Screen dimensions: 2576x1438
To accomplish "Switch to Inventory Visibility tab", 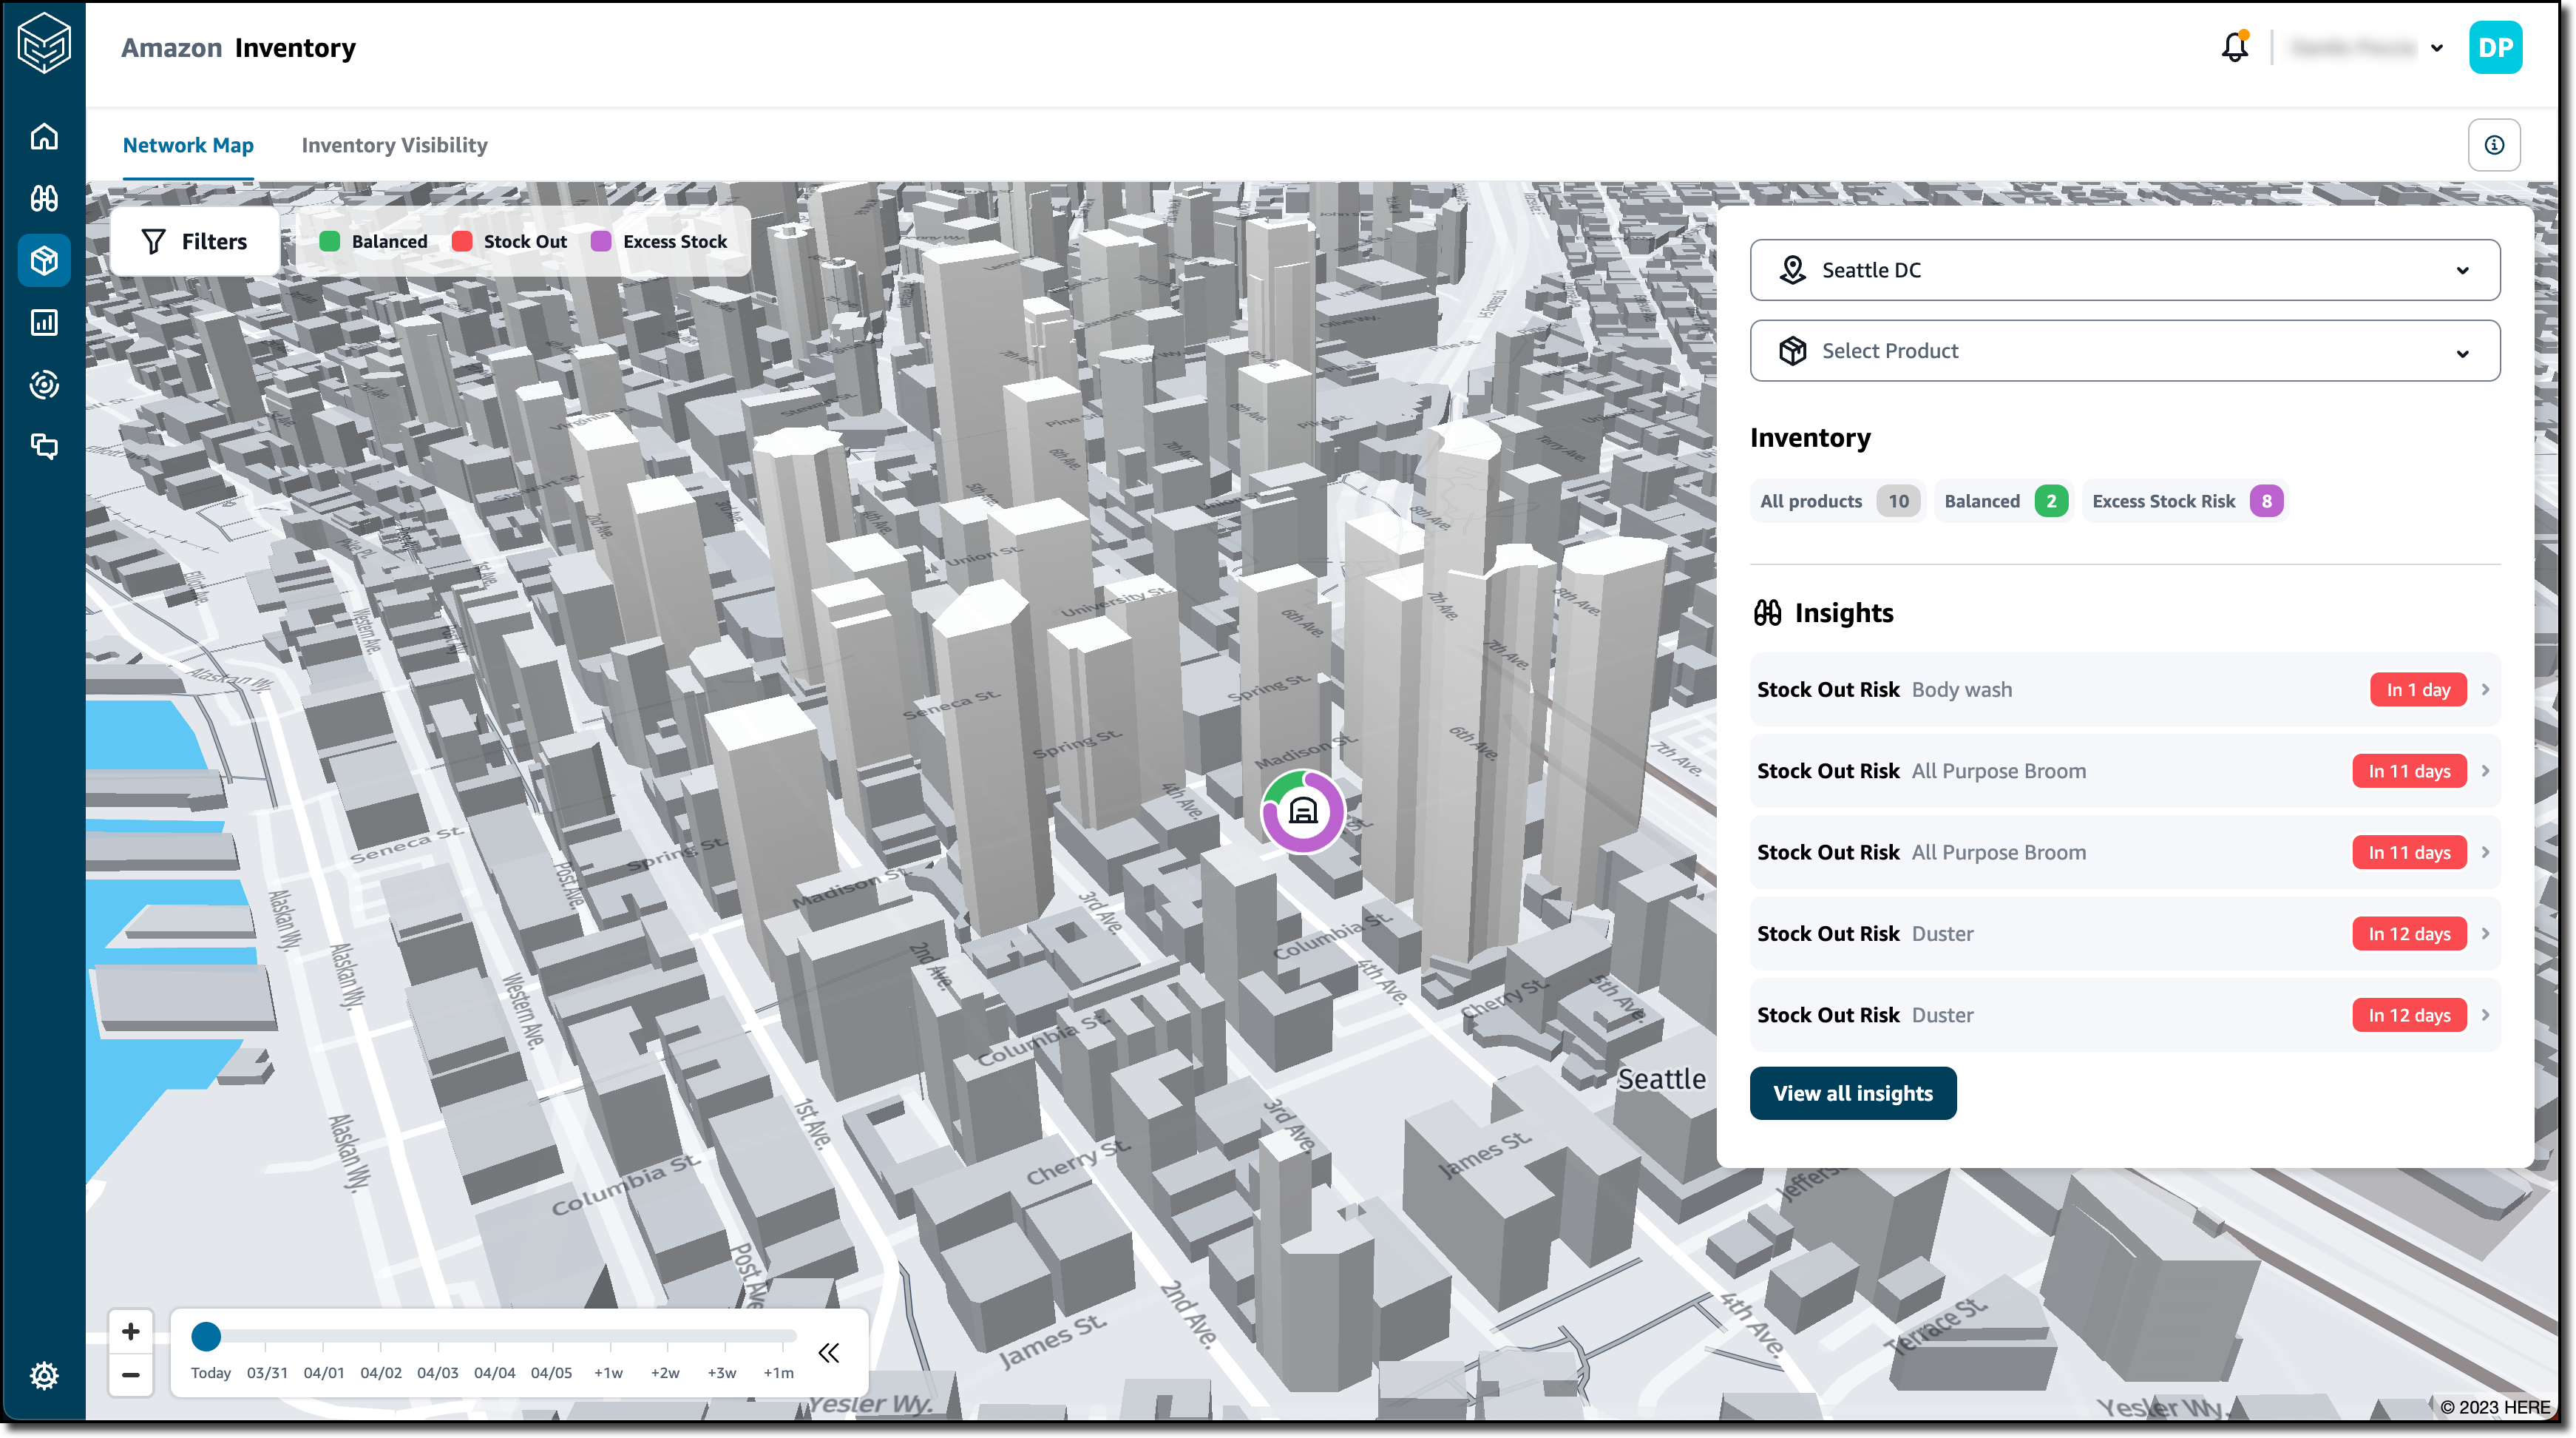I will click(394, 145).
